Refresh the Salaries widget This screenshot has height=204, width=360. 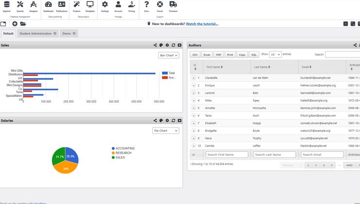pyautogui.click(x=173, y=120)
